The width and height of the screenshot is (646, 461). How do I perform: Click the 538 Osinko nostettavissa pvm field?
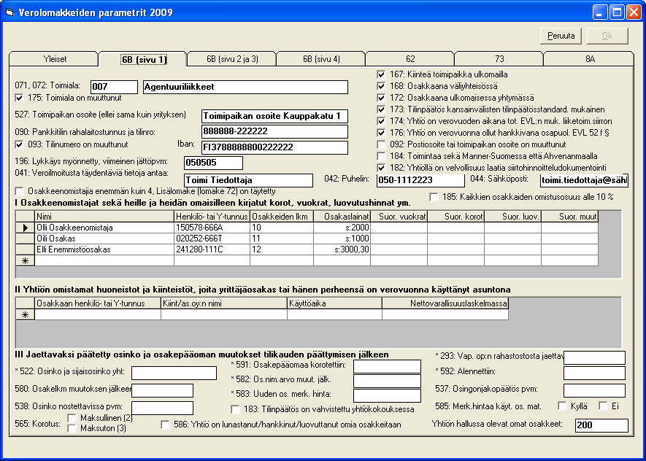point(162,408)
